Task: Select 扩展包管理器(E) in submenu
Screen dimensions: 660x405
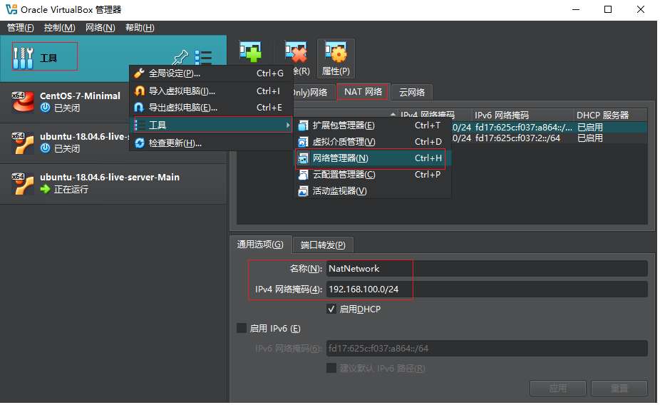Action: [x=373, y=125]
